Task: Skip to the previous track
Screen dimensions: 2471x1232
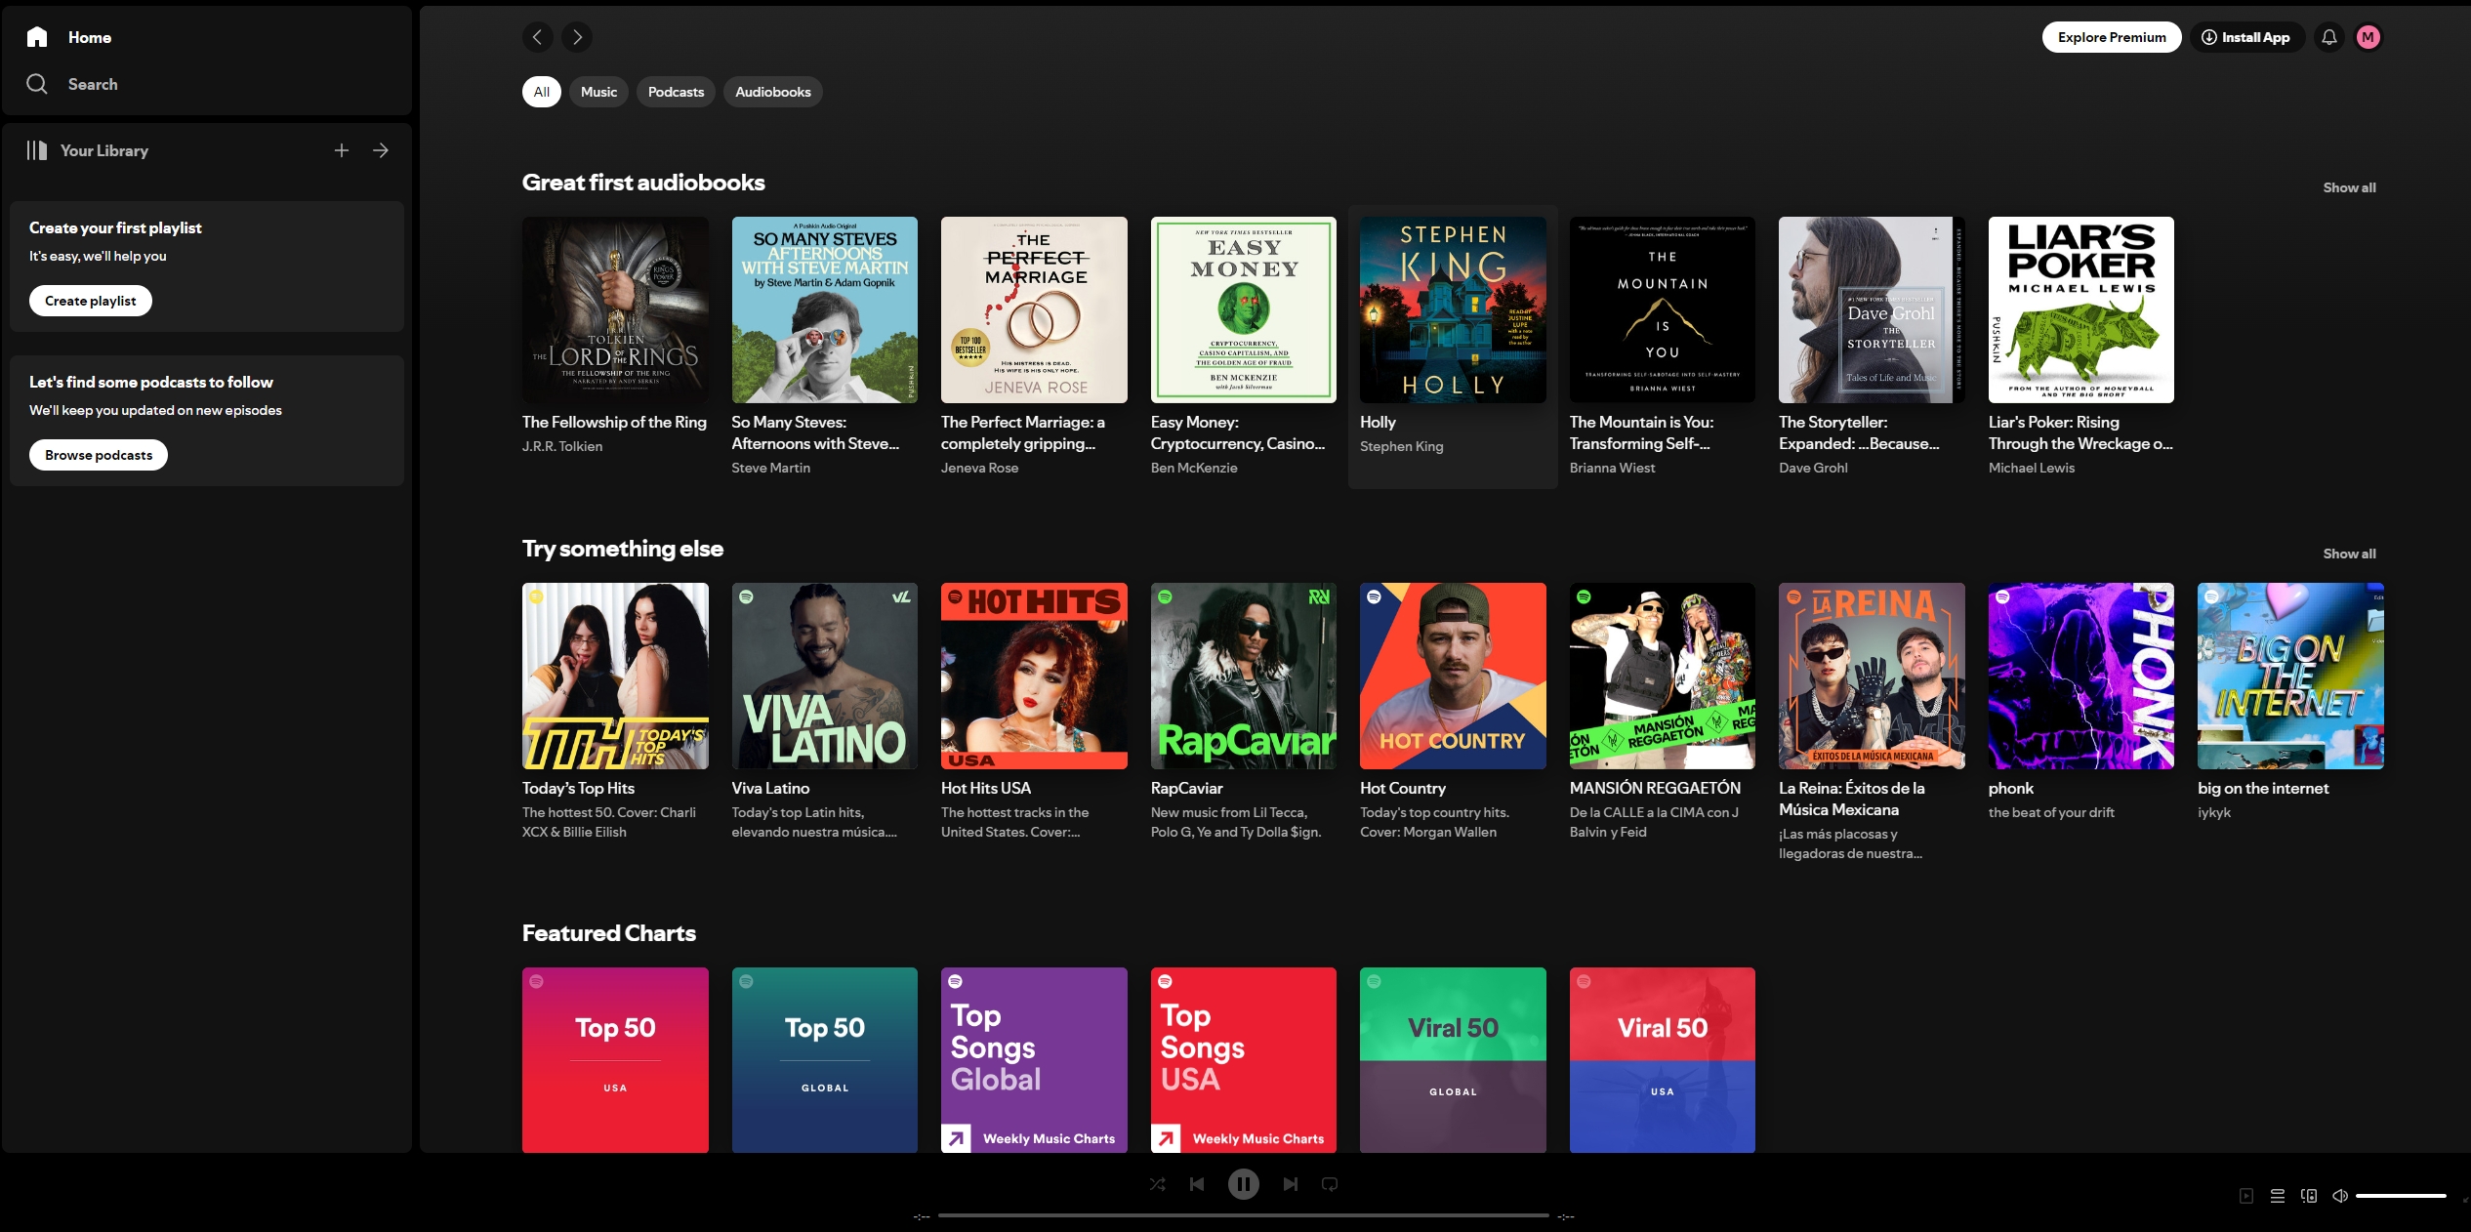Action: click(1197, 1184)
